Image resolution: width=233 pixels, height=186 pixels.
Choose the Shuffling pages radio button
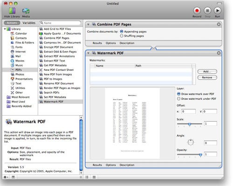click(x=122, y=36)
